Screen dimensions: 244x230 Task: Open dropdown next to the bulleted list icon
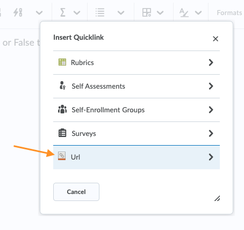pos(121,13)
